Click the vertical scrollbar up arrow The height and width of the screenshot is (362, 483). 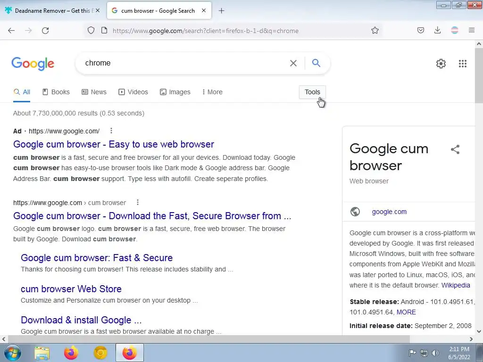point(479,44)
